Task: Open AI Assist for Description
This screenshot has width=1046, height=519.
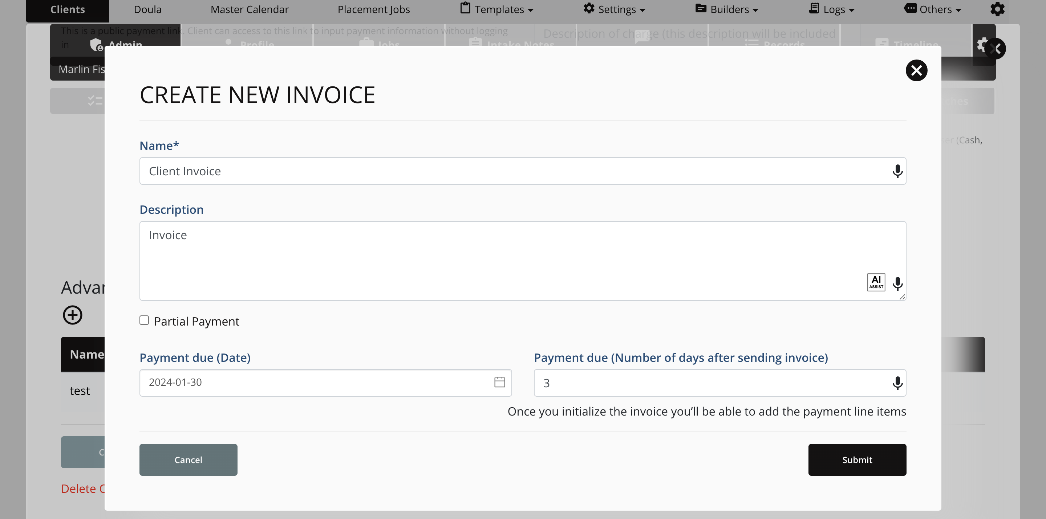Action: click(876, 282)
